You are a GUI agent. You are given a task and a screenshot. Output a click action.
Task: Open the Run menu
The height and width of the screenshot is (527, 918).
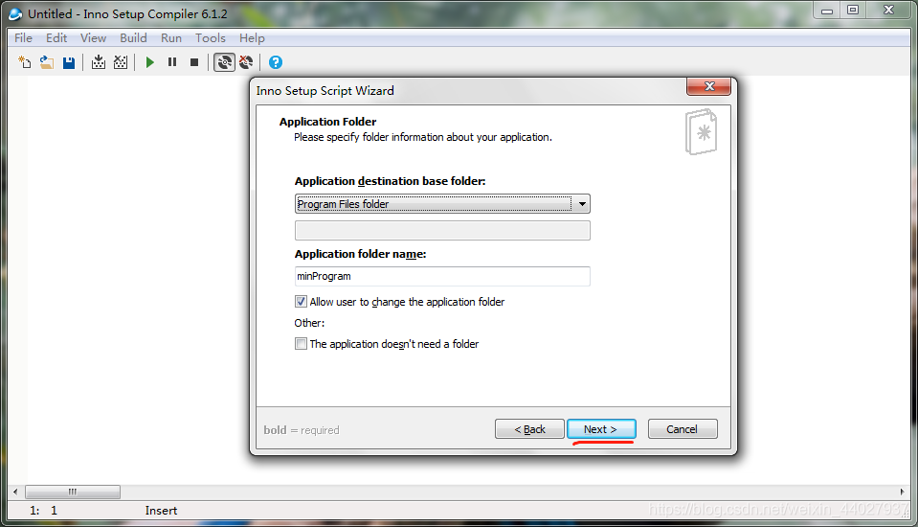[x=171, y=38]
